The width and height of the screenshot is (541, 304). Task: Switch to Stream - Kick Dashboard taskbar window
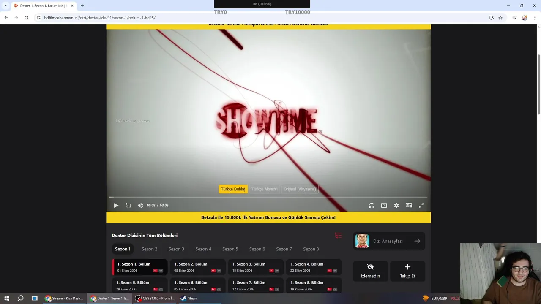coord(64,298)
